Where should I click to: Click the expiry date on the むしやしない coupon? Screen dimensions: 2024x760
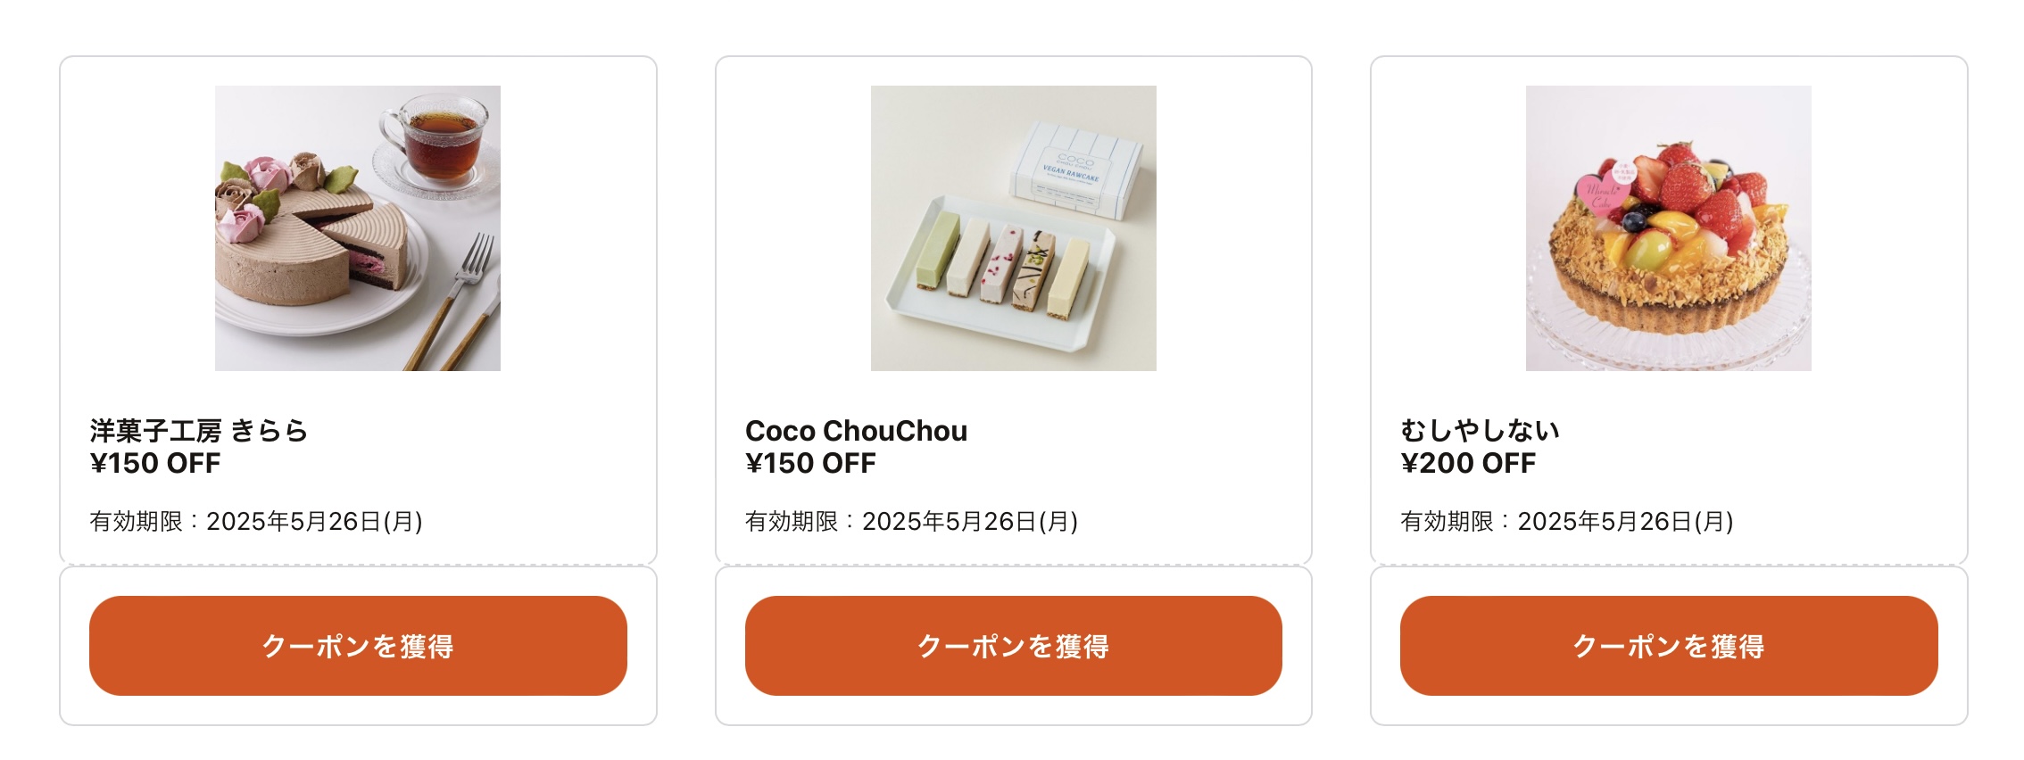click(x=1567, y=522)
